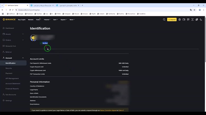Image resolution: width=206 pixels, height=115 pixels.
Task: Open the search magnifier in Binance header
Action: coord(164,19)
